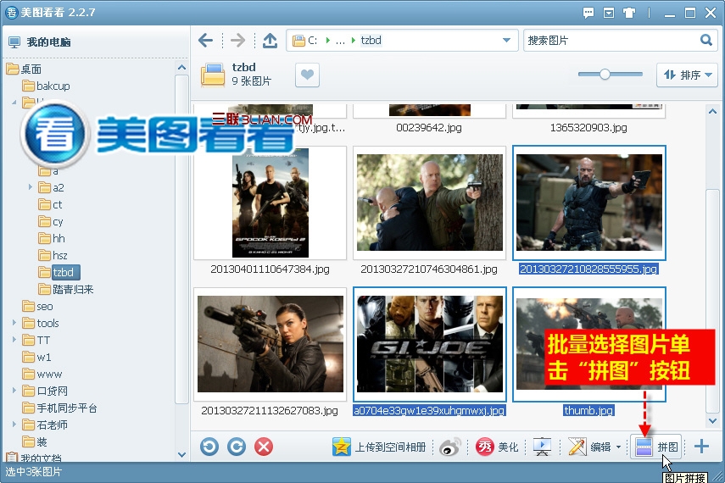Select the 手机同步平台 folder
Viewport: 725px width, 483px height.
point(59,408)
